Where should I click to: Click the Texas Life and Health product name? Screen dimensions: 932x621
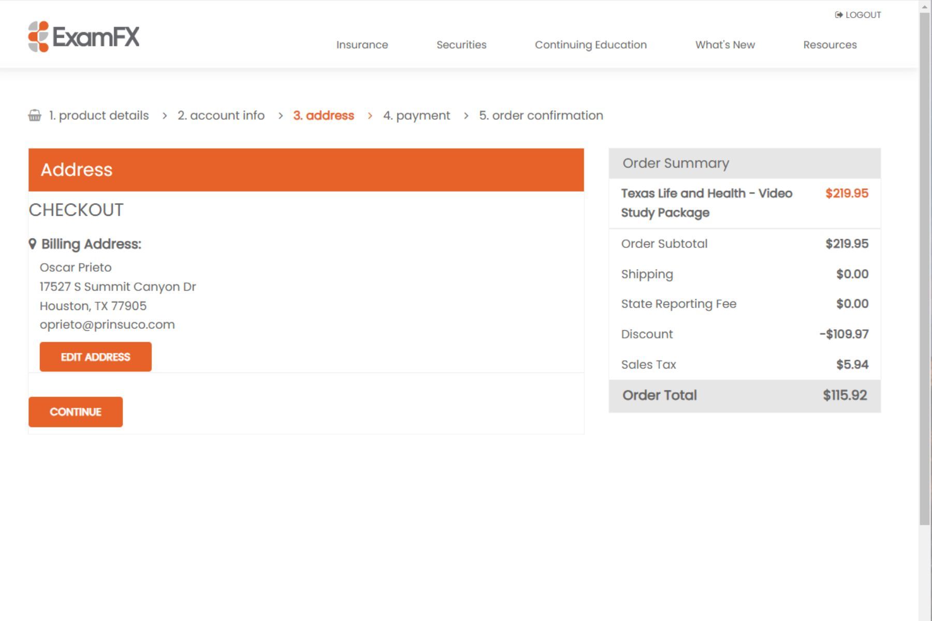point(707,203)
